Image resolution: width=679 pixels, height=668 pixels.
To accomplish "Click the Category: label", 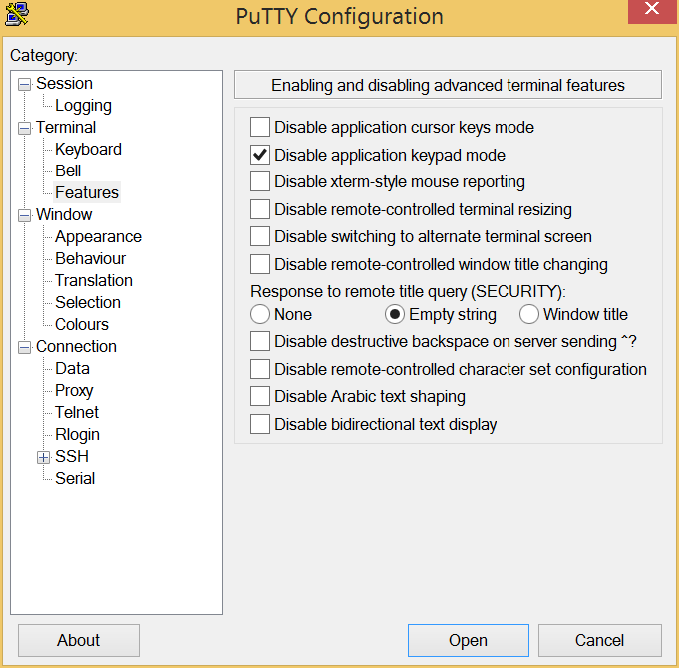I will (x=43, y=56).
